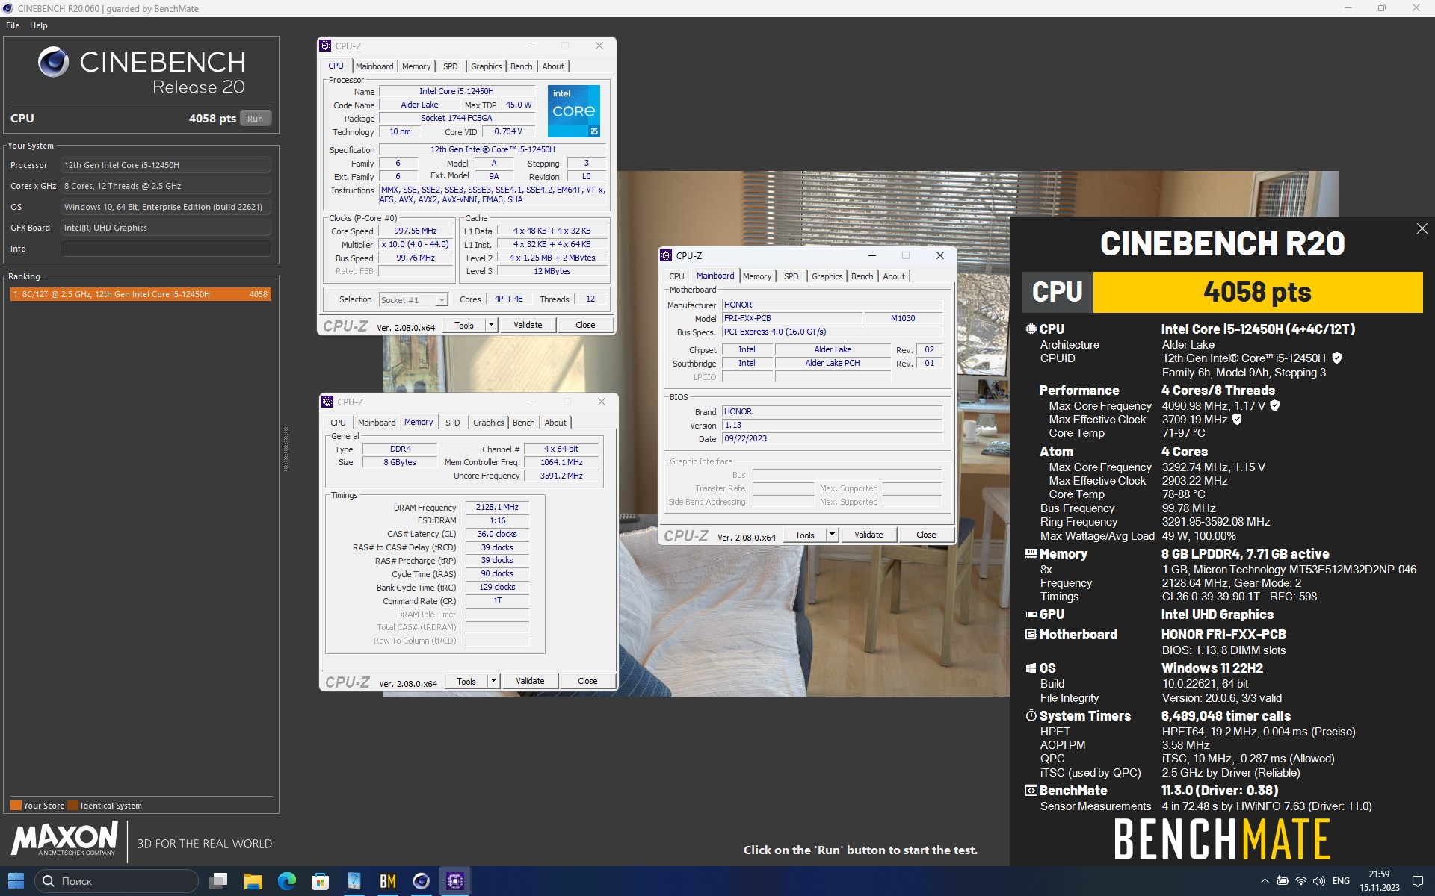Select Graphics tab in CPU-Z Mainboard window

click(827, 276)
